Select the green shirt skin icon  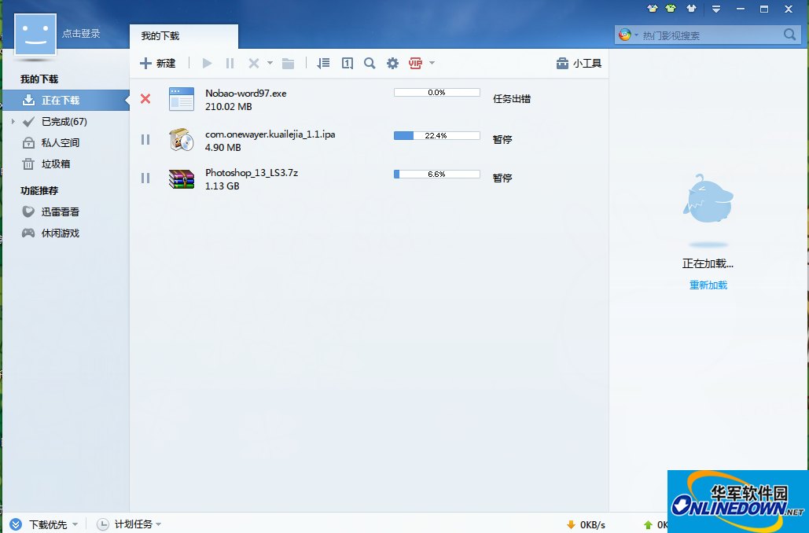tap(671, 9)
